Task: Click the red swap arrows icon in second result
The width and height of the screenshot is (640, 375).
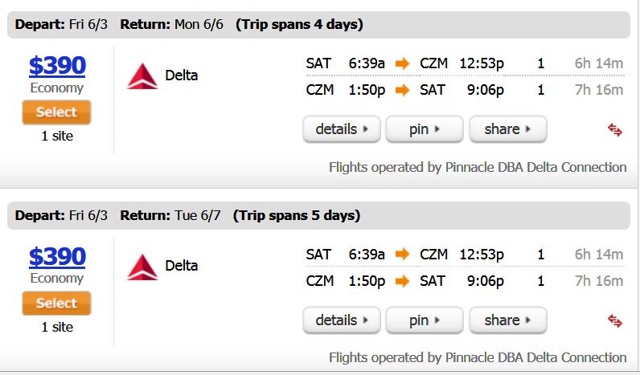Action: click(x=615, y=320)
